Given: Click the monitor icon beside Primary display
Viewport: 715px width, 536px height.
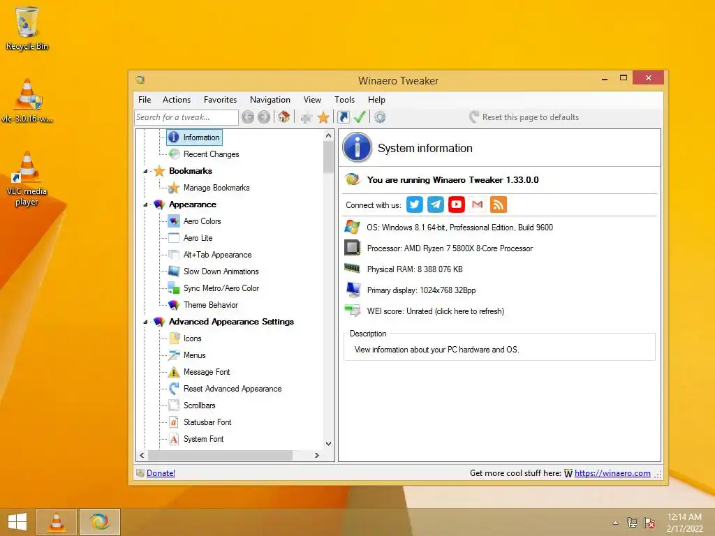Looking at the screenshot, I should (x=353, y=290).
